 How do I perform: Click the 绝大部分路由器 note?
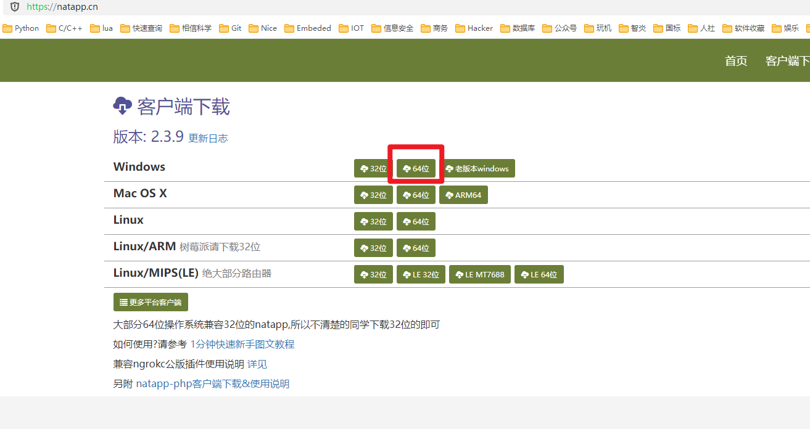pyautogui.click(x=237, y=273)
